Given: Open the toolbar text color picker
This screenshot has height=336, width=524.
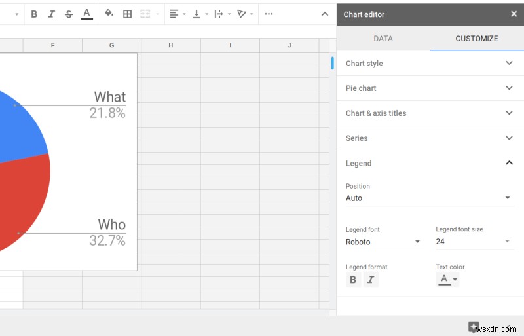Looking at the screenshot, I should click(86, 14).
